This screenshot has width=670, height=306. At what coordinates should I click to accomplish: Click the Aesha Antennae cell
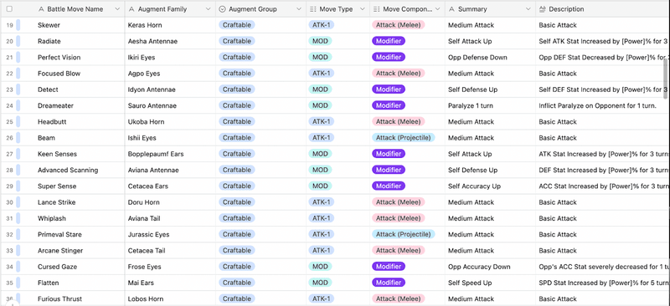pos(170,42)
